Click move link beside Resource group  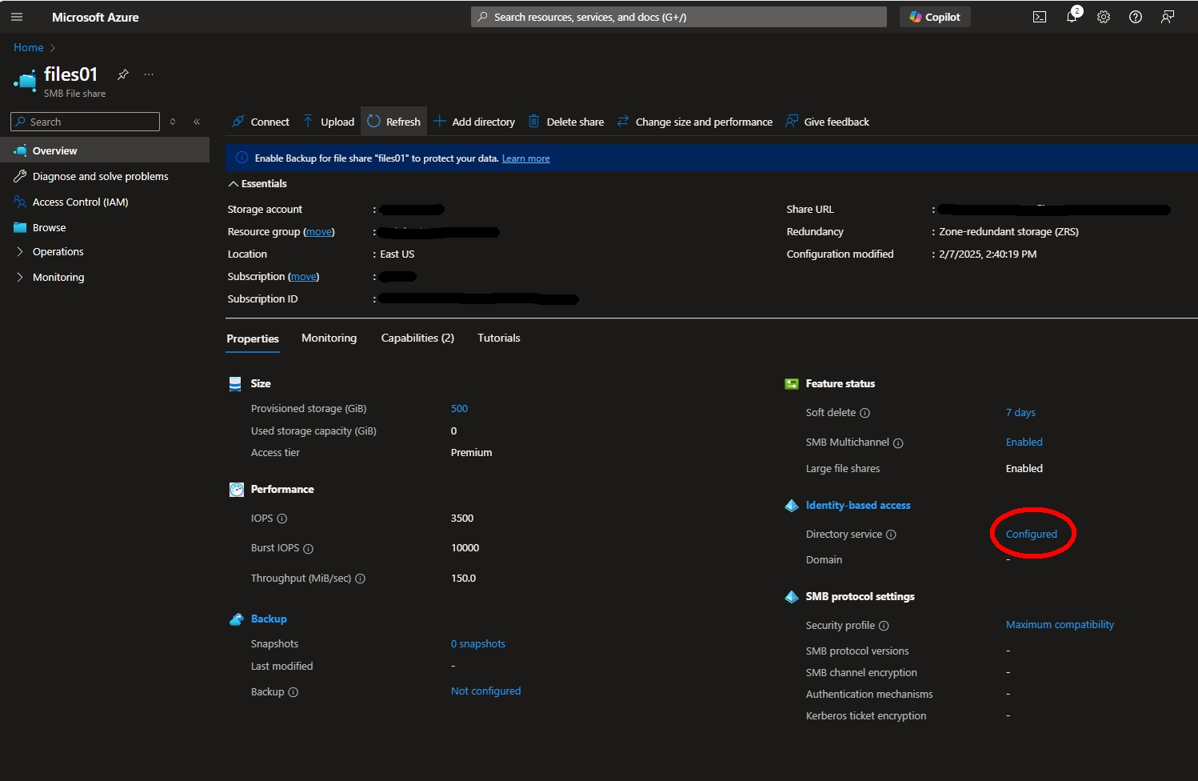coord(319,232)
